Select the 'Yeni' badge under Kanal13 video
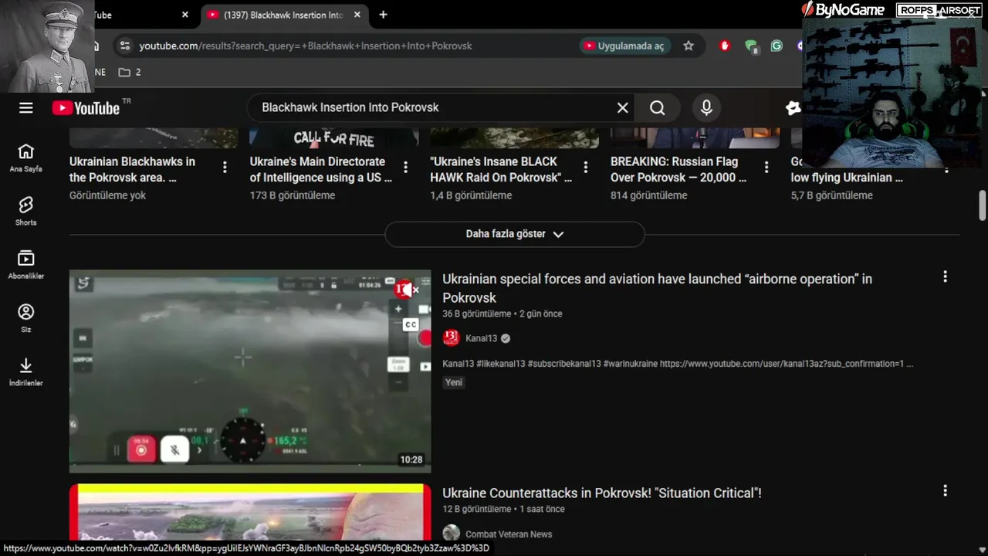This screenshot has width=988, height=556. click(454, 382)
